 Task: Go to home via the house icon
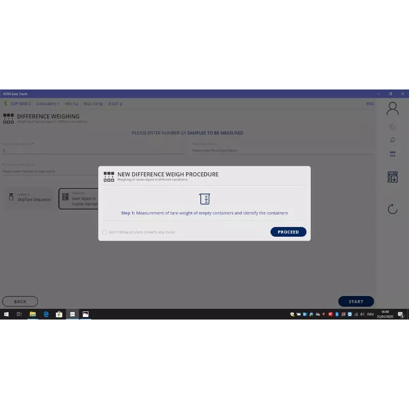coord(392,140)
